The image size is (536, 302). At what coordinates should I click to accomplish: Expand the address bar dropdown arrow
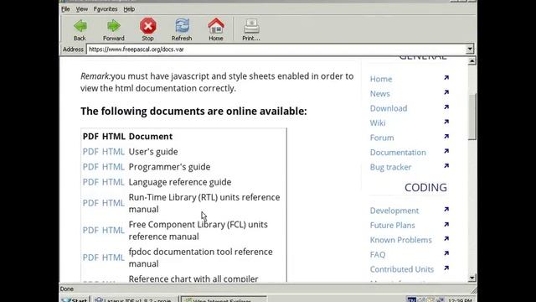470,49
